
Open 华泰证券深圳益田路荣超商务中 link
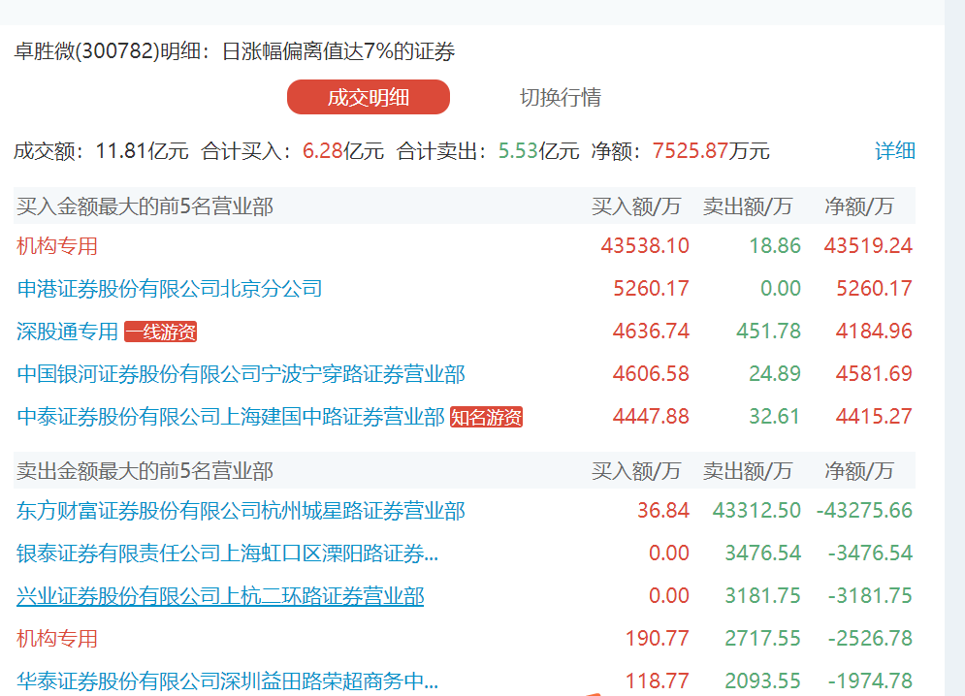click(228, 681)
